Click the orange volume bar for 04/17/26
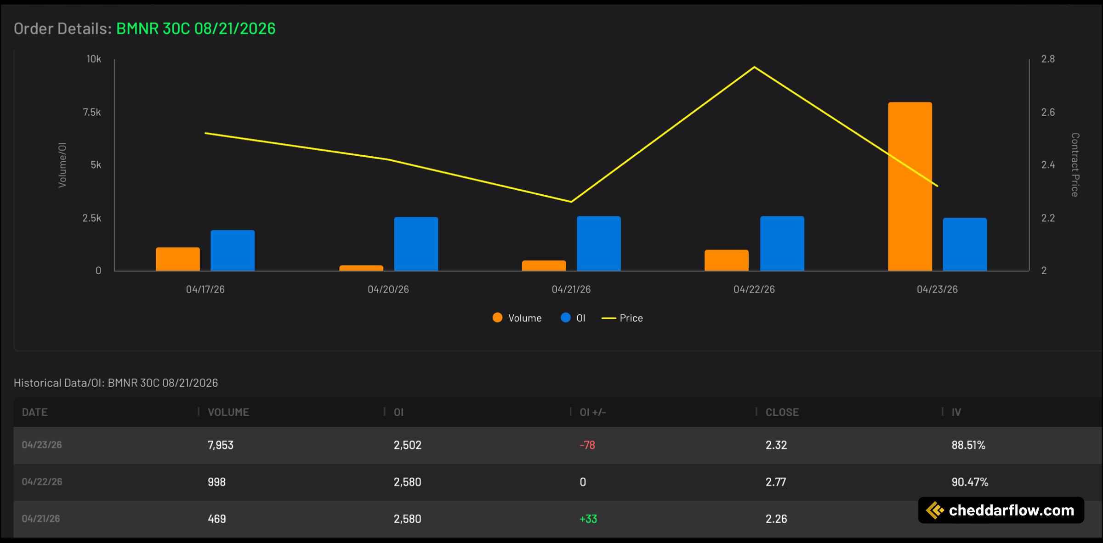Viewport: 1103px width, 543px height. 178,259
